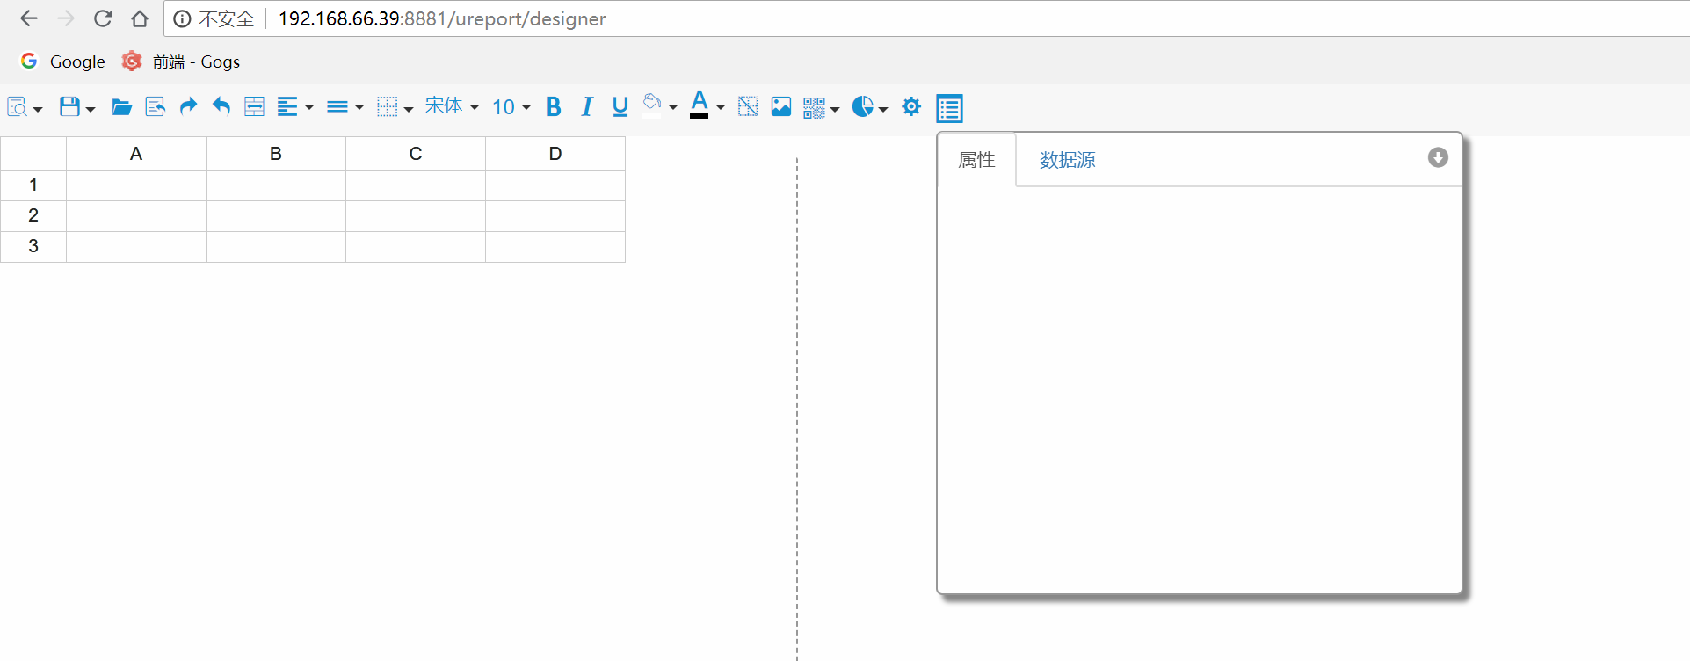Select column header C
The height and width of the screenshot is (661, 1690).
point(416,154)
